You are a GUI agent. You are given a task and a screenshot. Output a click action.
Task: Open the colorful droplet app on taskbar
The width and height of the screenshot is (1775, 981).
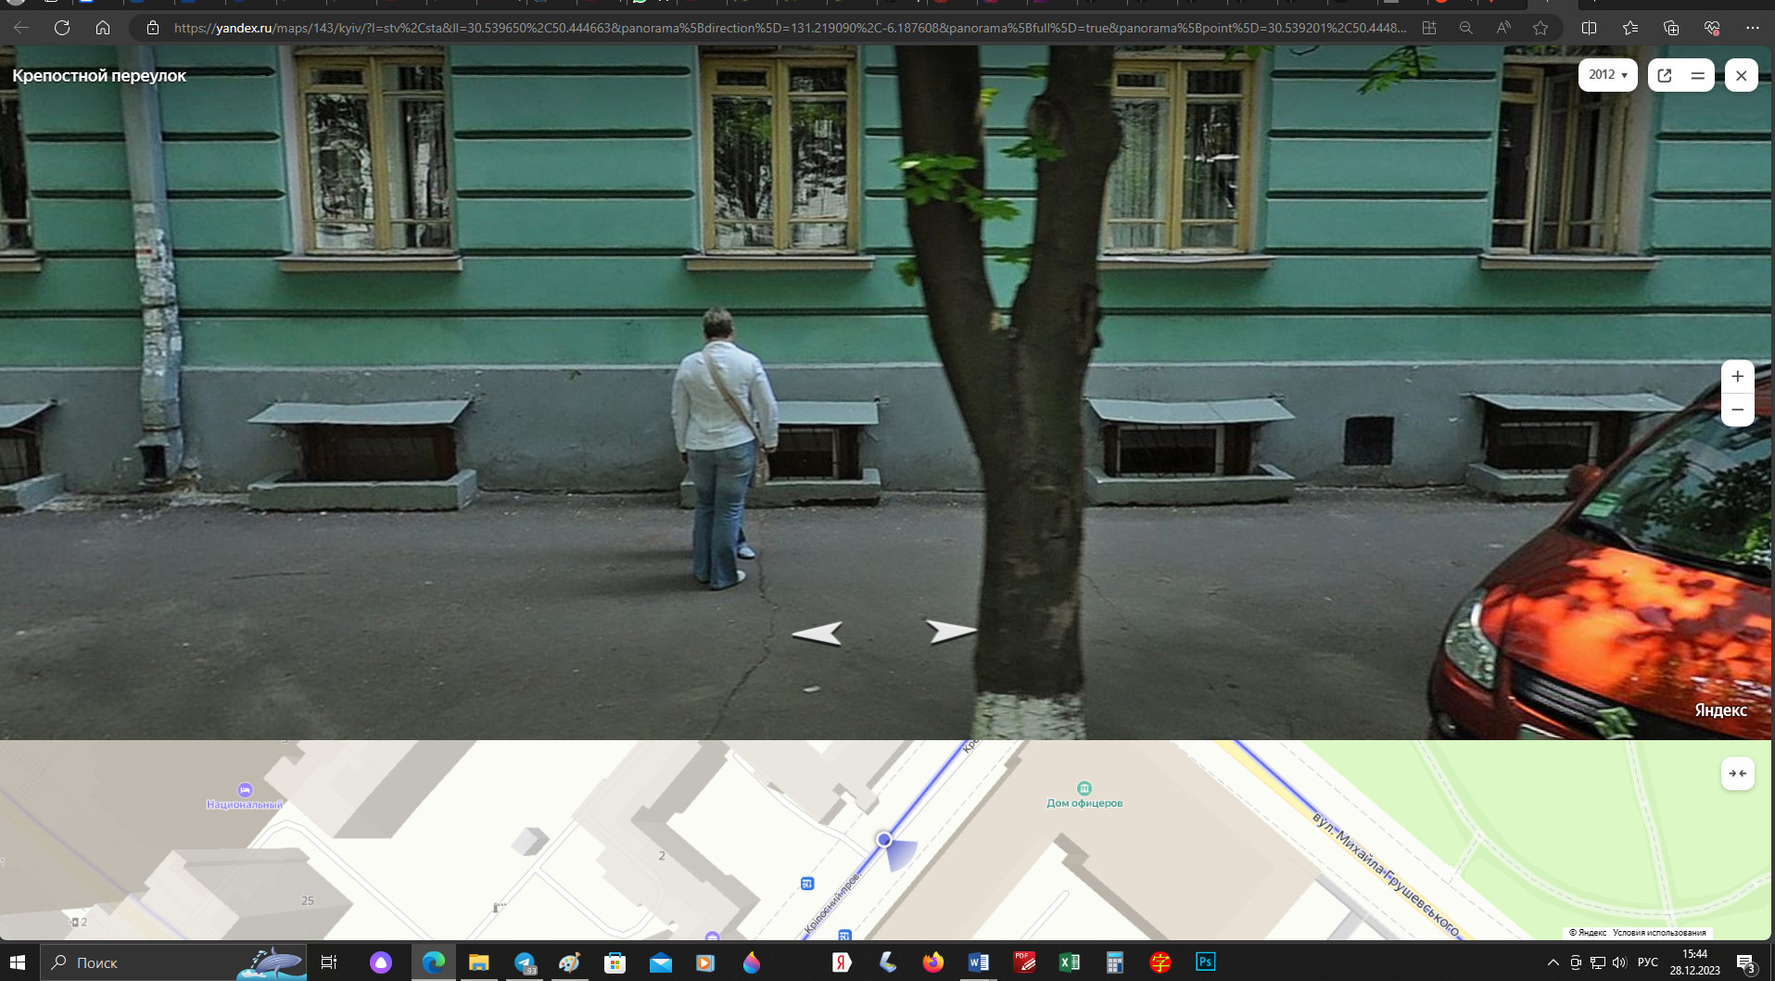click(x=752, y=962)
